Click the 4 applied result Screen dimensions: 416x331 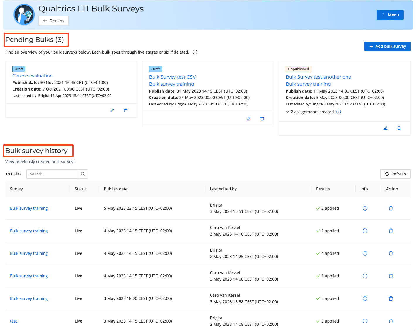pyautogui.click(x=330, y=253)
